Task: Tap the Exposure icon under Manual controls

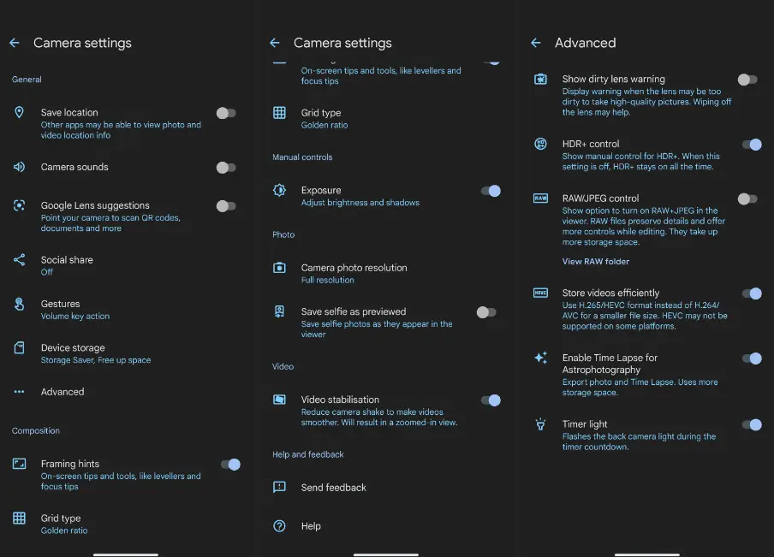Action: point(279,190)
